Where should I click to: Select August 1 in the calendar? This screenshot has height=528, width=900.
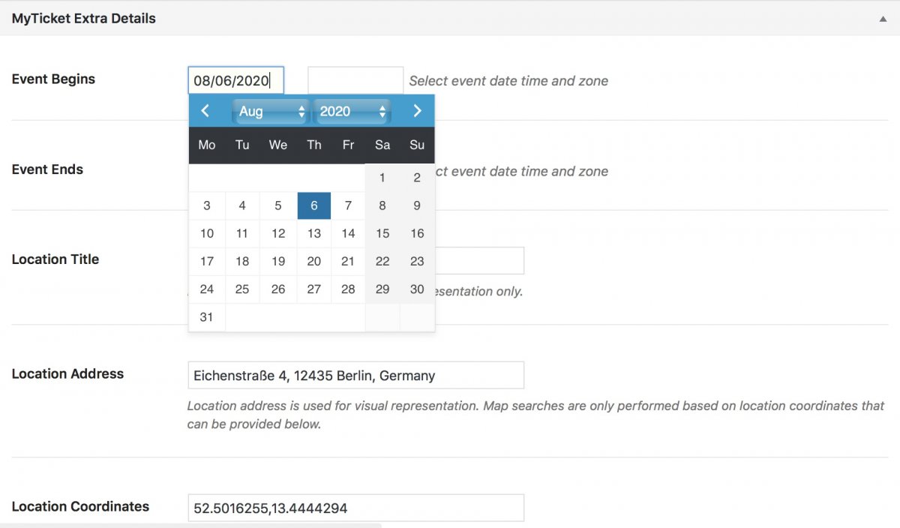point(382,177)
